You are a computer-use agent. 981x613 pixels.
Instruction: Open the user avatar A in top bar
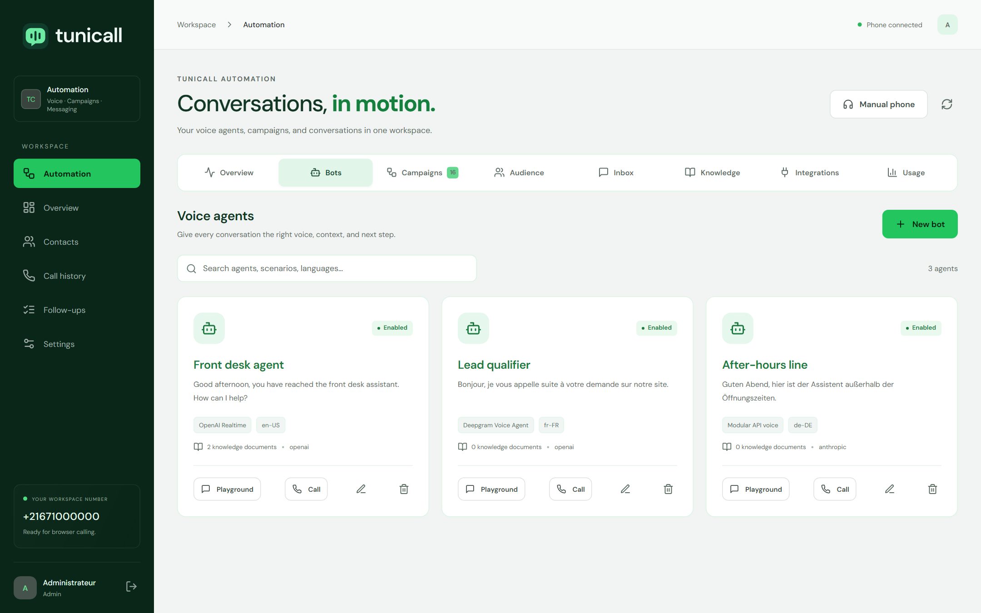tap(947, 25)
